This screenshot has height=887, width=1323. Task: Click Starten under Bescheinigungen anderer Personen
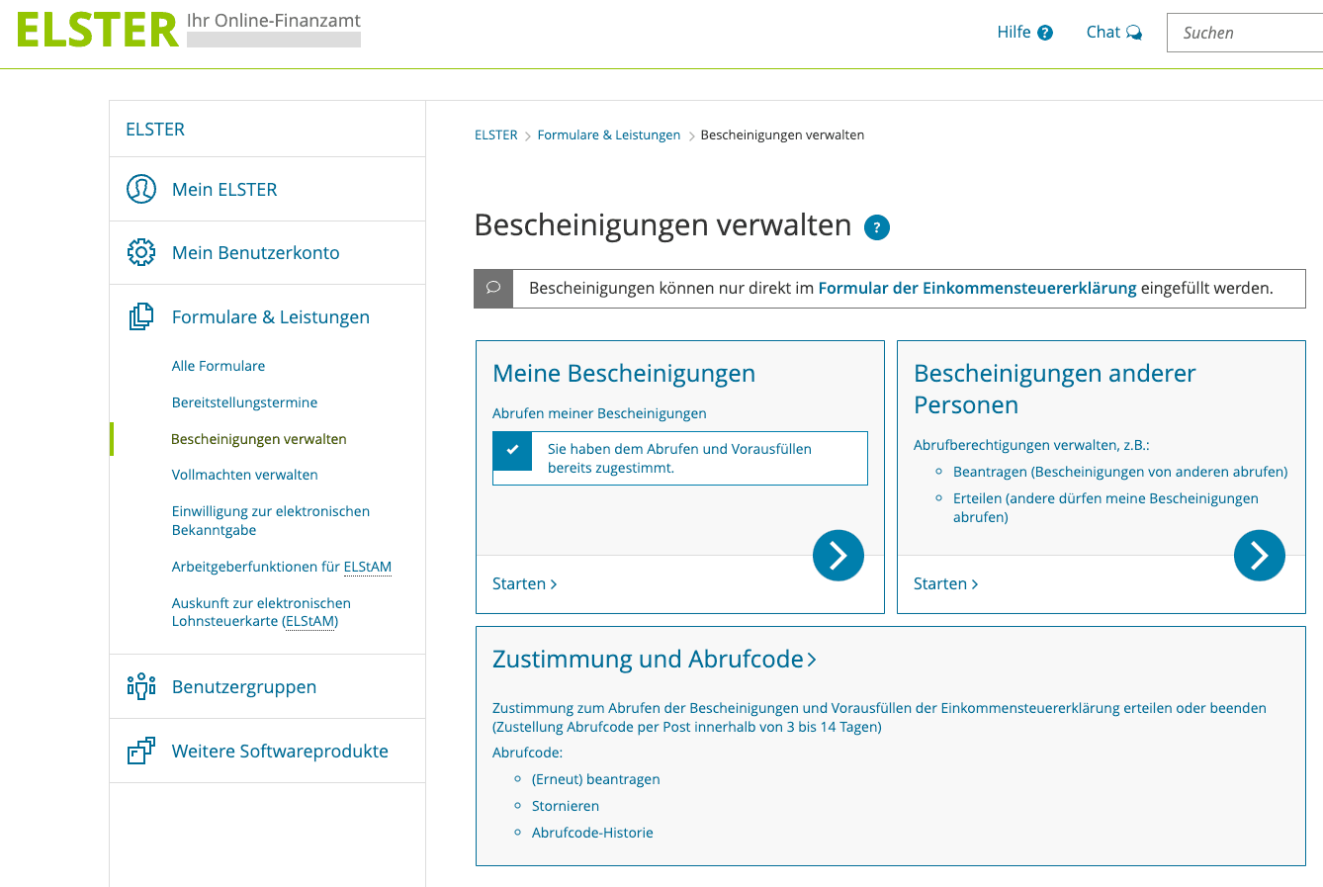click(946, 583)
